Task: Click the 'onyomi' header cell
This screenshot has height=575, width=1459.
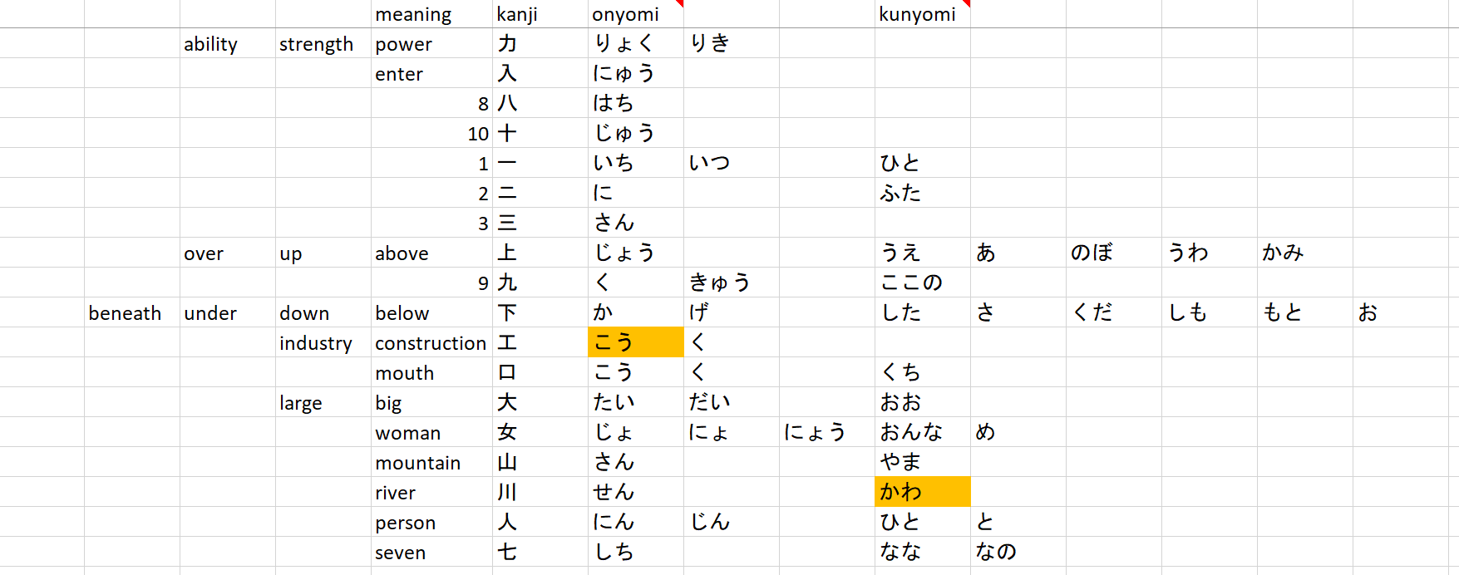Action: tap(635, 14)
